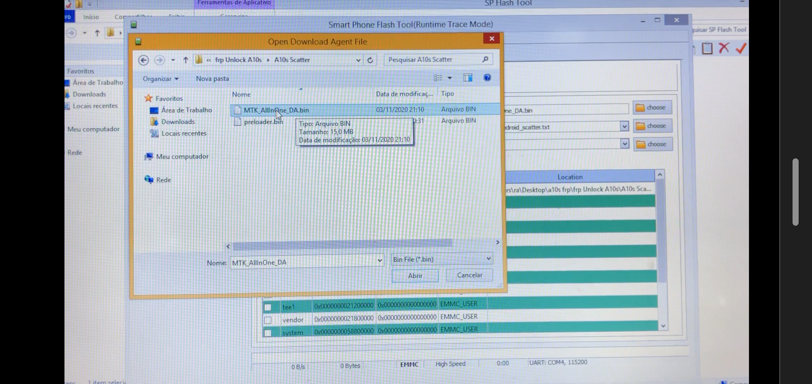Go back in the Open Download Agent dialog
The image size is (812, 384).
(x=144, y=60)
